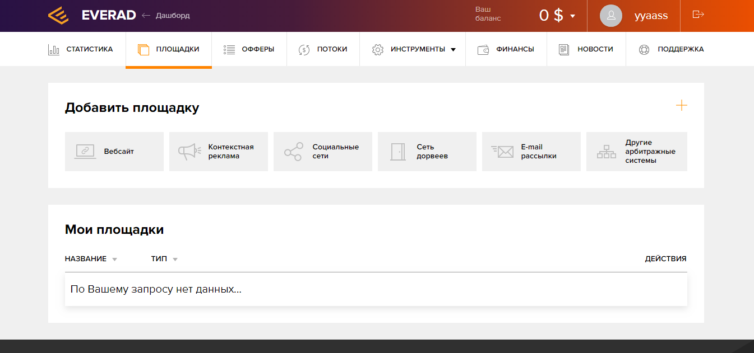Switch to the Потоки tab

click(x=323, y=49)
